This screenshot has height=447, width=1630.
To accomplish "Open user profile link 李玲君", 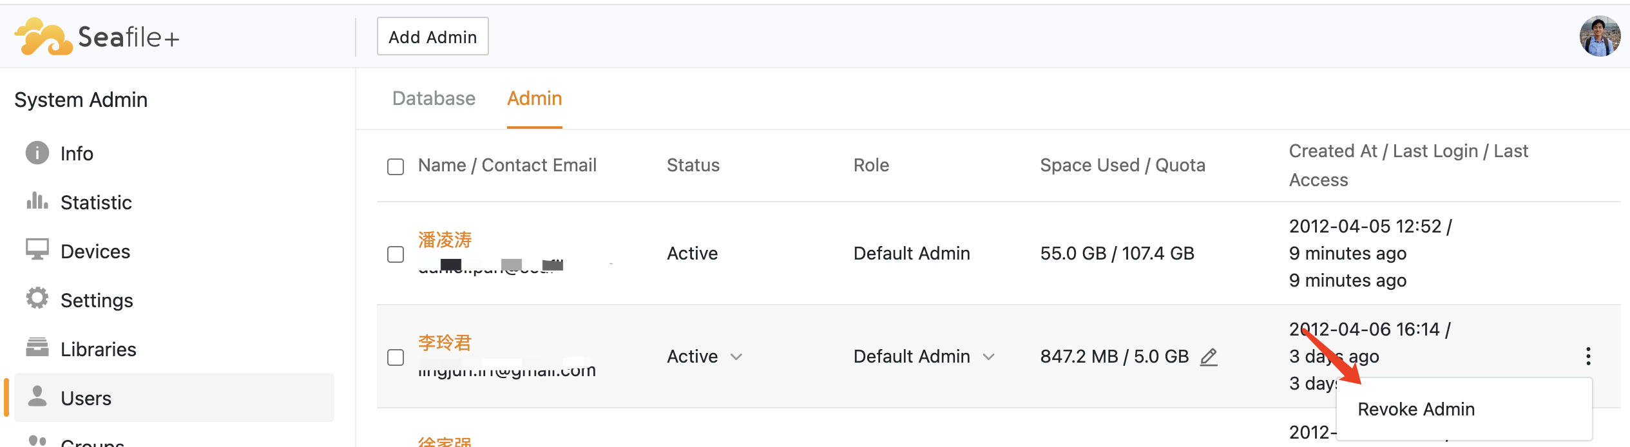I will pyautogui.click(x=445, y=343).
